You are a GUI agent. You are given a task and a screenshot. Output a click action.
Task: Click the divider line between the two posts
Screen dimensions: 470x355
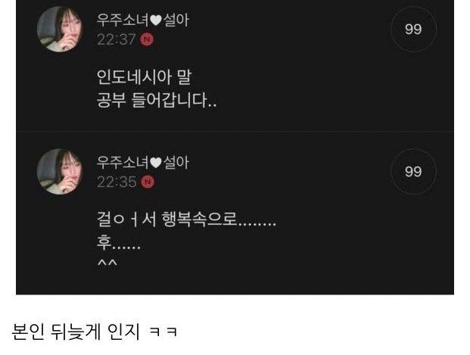tap(235, 131)
